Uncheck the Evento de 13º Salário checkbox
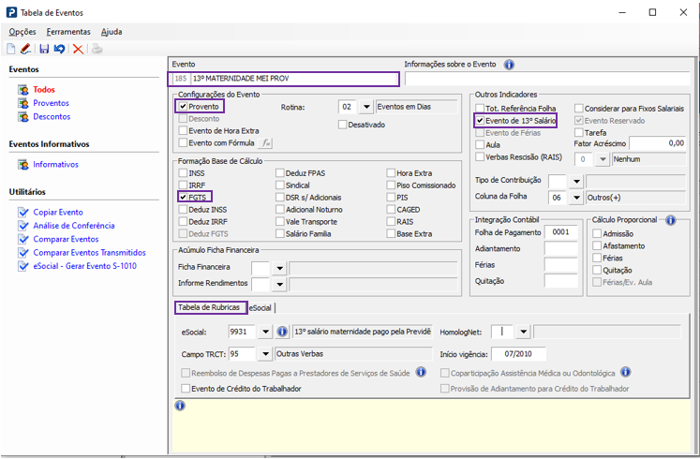Image resolution: width=700 pixels, height=459 pixels. 481,121
